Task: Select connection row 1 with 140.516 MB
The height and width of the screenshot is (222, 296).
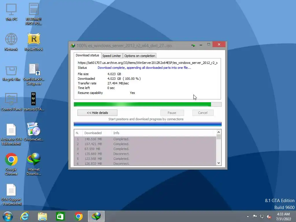Action: (x=145, y=139)
